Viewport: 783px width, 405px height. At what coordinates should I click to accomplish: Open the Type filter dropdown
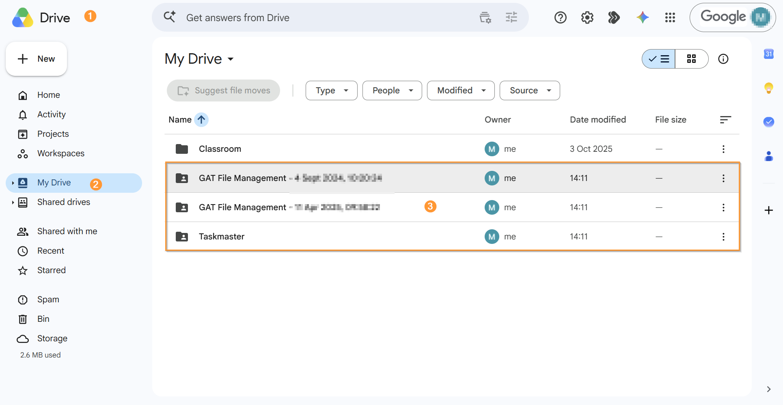[331, 90]
